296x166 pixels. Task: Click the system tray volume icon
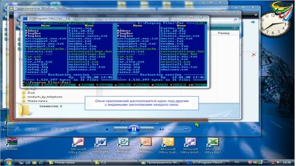pos(279,162)
